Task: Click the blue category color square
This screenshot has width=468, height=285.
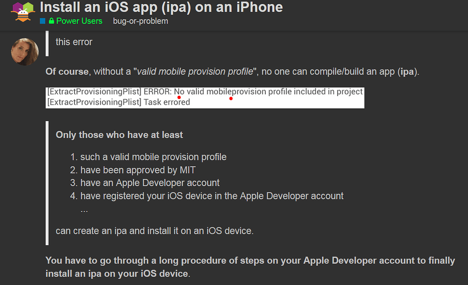Action: point(42,21)
